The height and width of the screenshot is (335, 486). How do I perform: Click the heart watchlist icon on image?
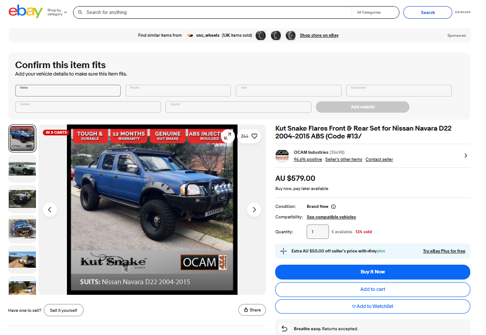[x=255, y=136]
